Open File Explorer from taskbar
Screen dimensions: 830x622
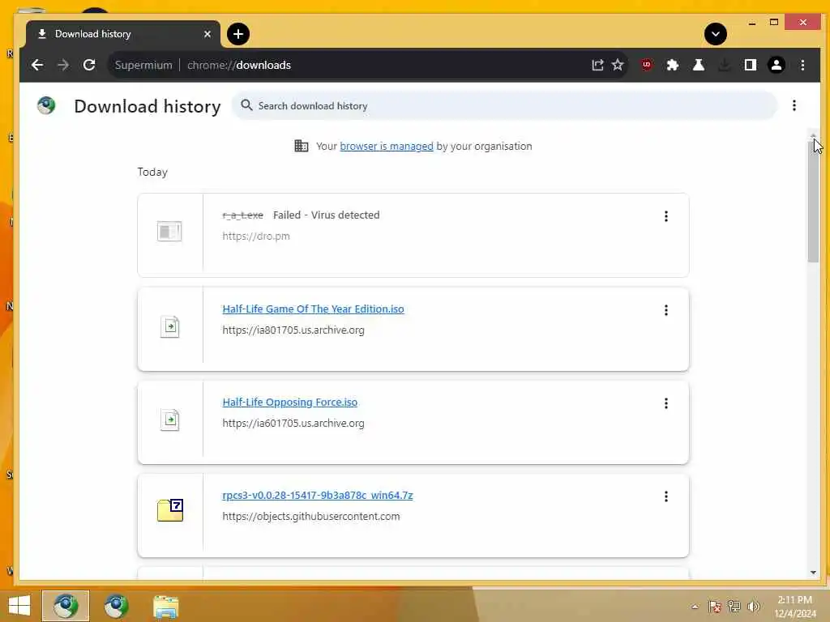165,606
